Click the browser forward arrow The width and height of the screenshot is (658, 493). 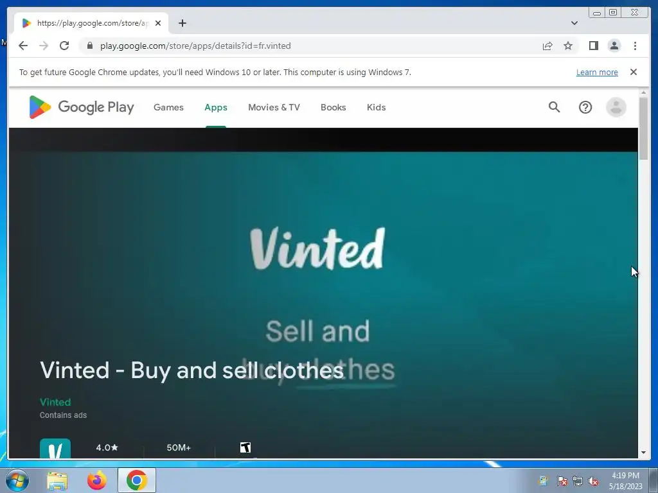click(x=44, y=46)
